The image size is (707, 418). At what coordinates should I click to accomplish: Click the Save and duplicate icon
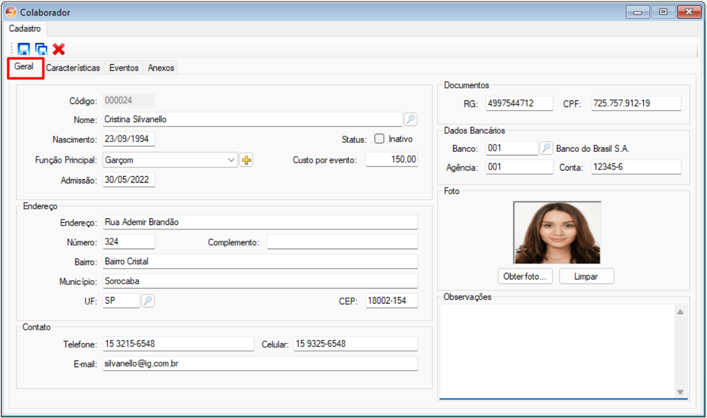41,48
